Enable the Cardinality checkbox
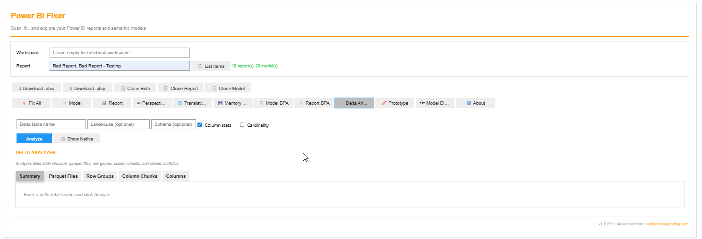This screenshot has height=239, width=702. [x=242, y=125]
